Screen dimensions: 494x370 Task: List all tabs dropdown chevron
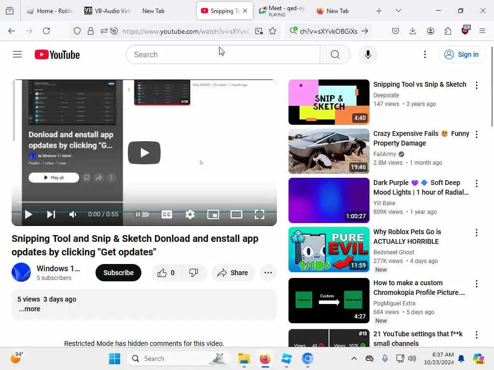coord(398,11)
